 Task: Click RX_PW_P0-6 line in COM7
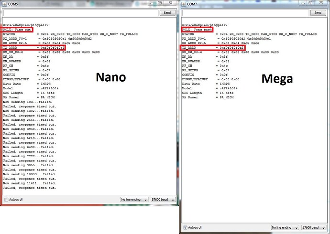[x=231, y=52]
